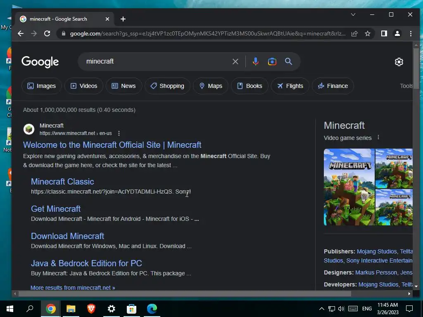The height and width of the screenshot is (317, 423).
Task: Click the minecraft search input field
Action: [x=157, y=62]
